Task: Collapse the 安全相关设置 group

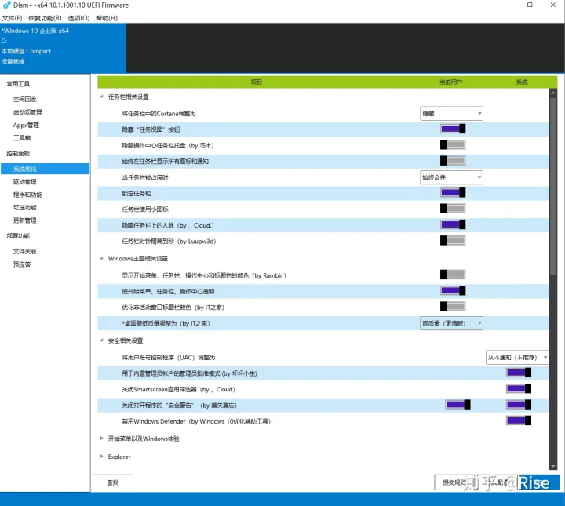Action: pos(101,340)
